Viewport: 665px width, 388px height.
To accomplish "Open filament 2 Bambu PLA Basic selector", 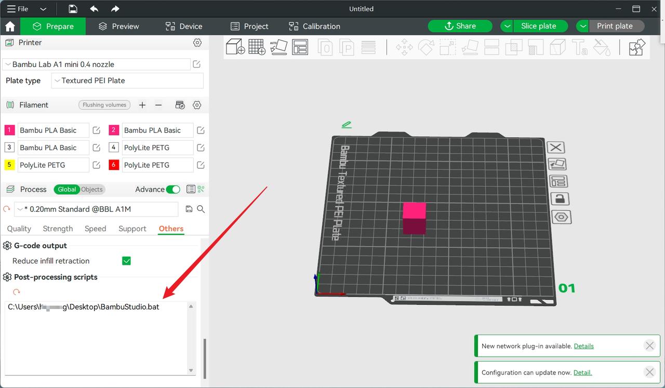I will tap(158, 130).
